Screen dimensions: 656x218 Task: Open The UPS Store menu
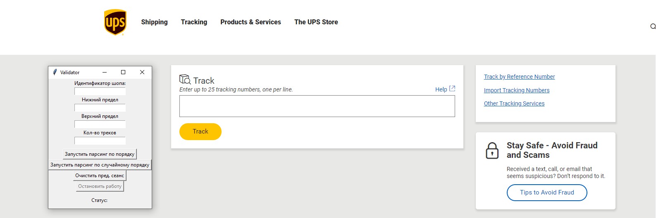click(316, 22)
